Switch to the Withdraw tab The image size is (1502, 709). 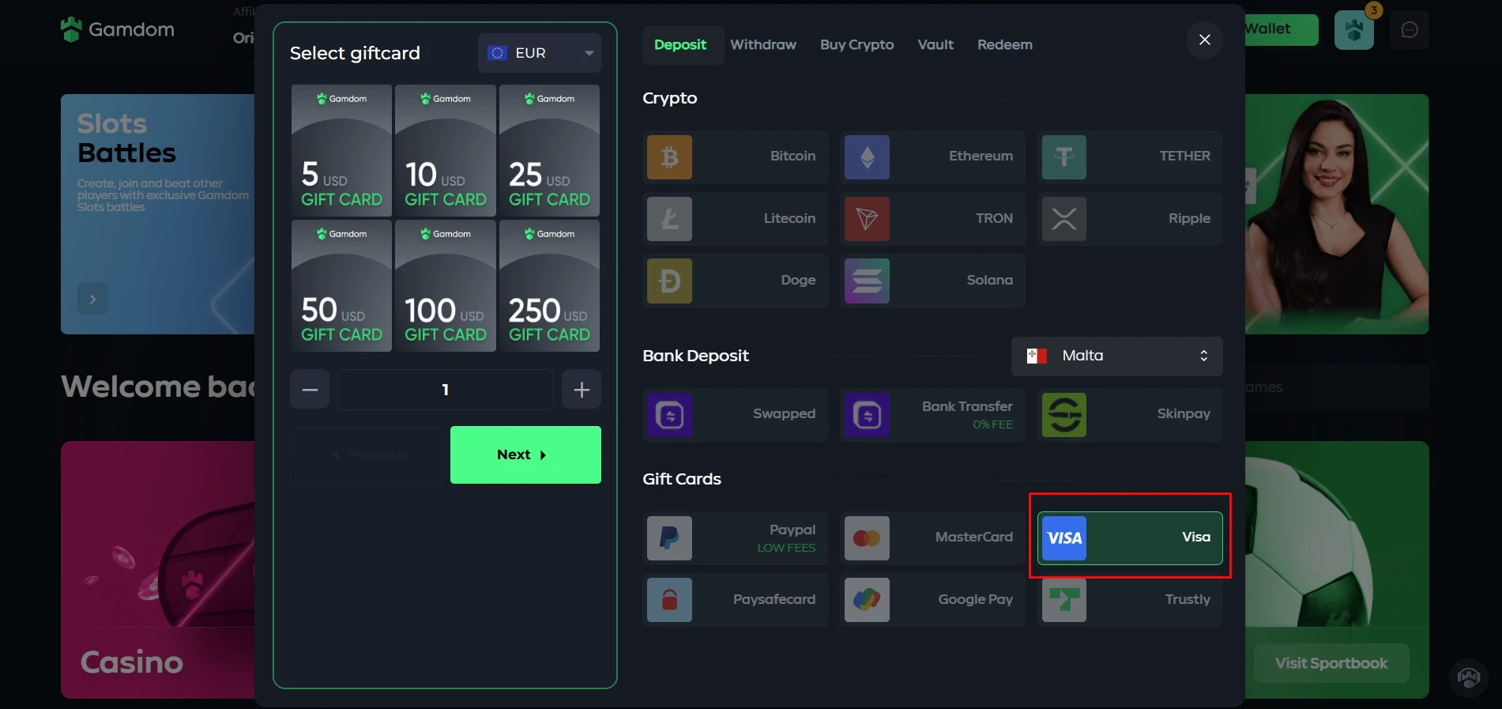(763, 45)
